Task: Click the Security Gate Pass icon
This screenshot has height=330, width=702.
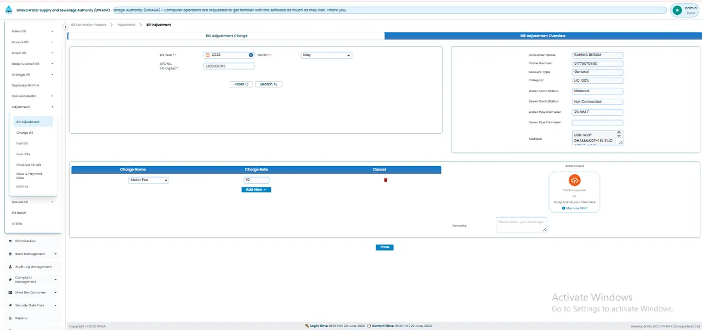Action: [x=10, y=305]
